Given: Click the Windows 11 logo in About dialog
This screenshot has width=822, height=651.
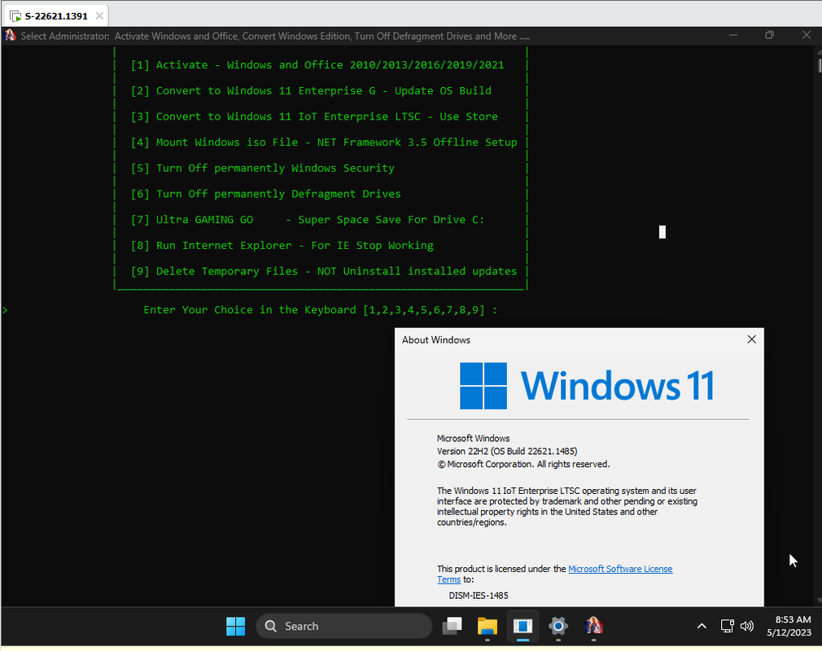Looking at the screenshot, I should point(587,386).
